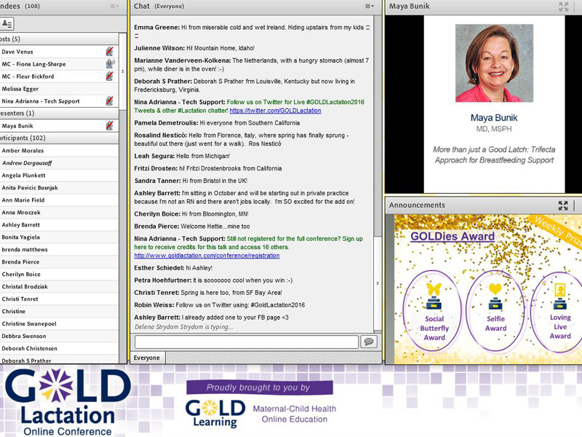Select Cherilyn Boice in participants list
The image size is (582, 437).
tap(60, 275)
